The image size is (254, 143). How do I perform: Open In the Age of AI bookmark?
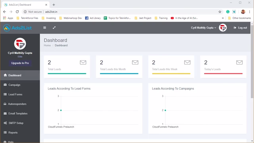184,18
